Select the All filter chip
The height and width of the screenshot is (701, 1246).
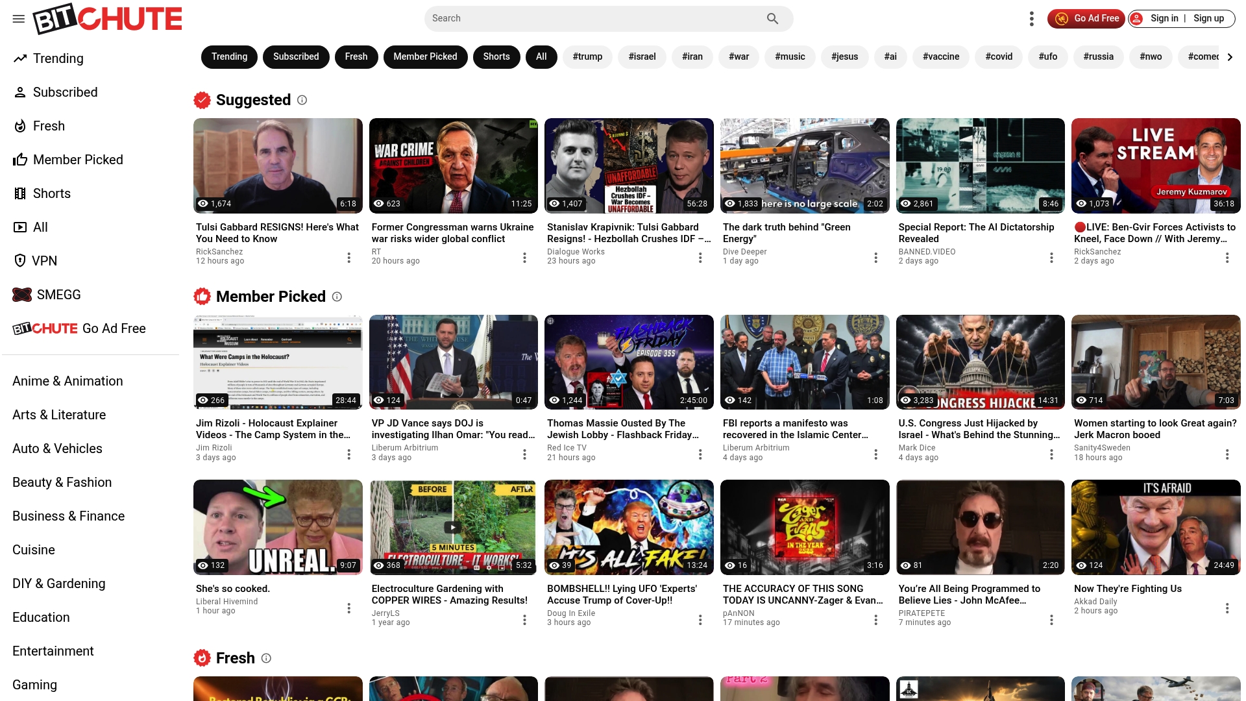pos(541,57)
